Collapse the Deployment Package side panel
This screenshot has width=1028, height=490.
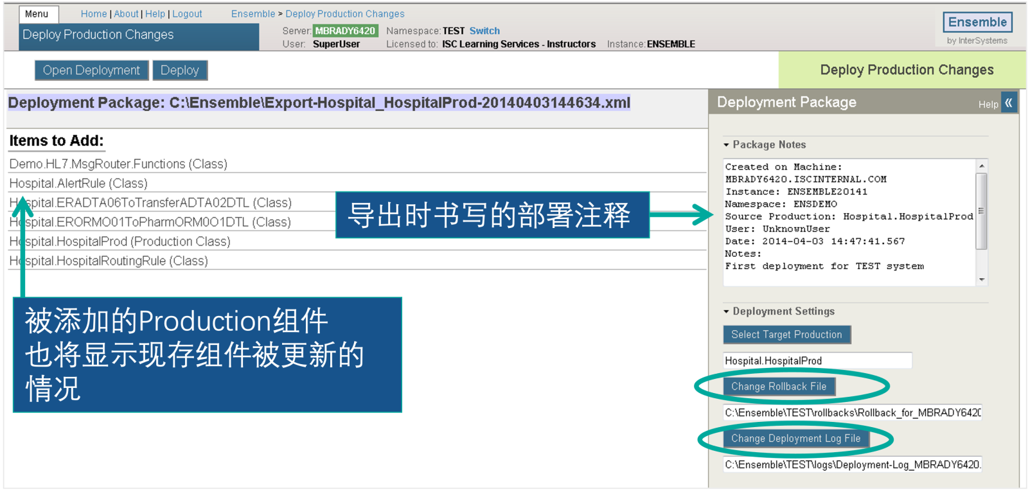(x=1009, y=103)
